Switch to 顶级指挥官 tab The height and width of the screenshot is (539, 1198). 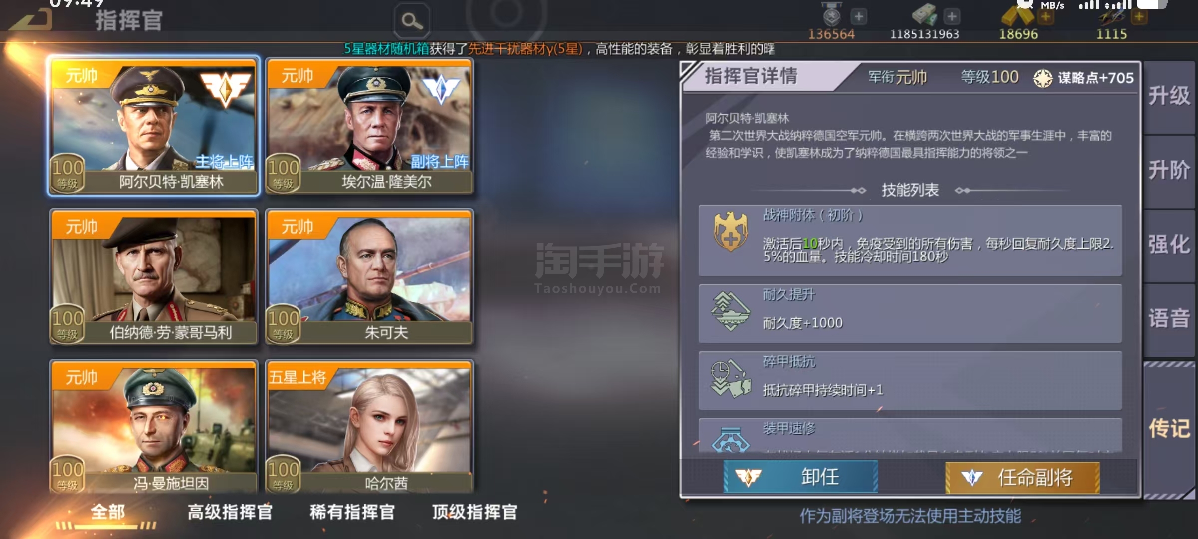[x=475, y=512]
